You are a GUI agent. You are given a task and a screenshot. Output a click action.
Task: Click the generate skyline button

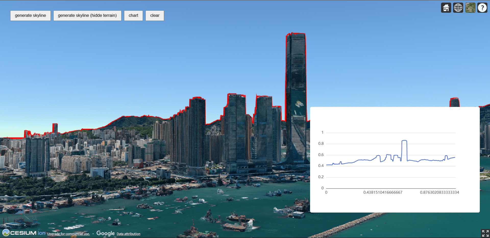click(x=30, y=16)
